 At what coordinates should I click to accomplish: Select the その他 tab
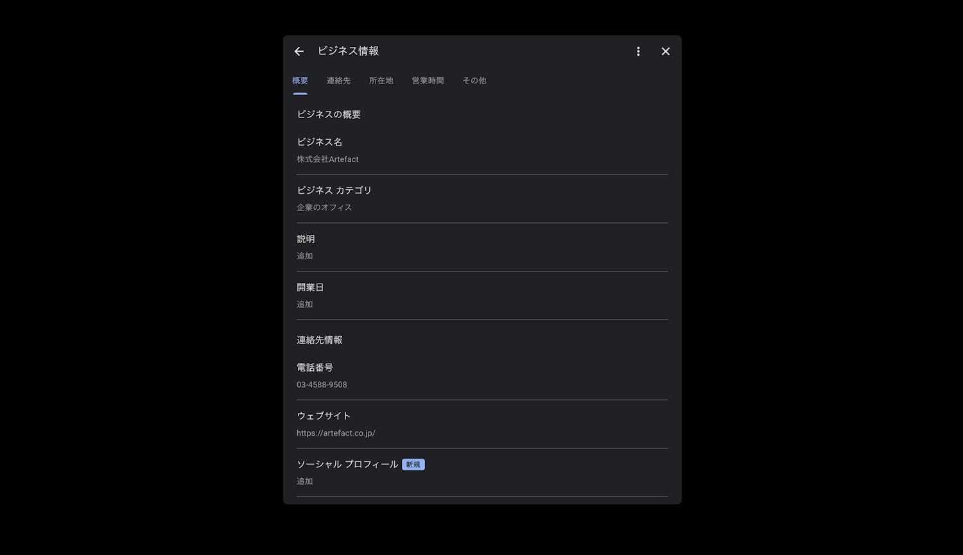[x=474, y=80]
